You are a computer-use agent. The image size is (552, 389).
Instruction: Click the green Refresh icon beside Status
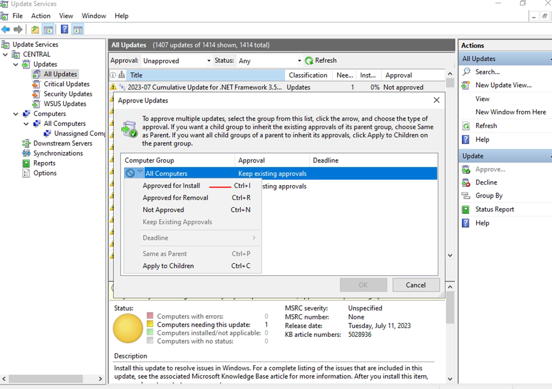pos(309,61)
